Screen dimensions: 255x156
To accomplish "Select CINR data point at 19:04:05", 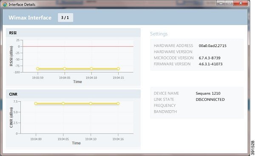I will (63, 103).
